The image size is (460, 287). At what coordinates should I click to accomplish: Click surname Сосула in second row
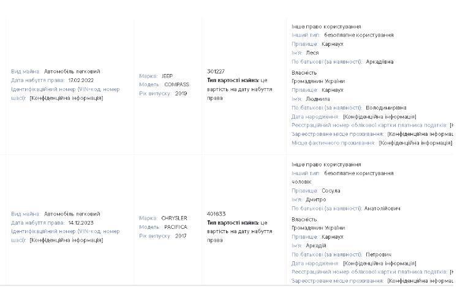click(x=331, y=190)
